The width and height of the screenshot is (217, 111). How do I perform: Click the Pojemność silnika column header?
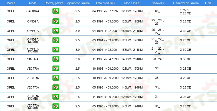pos(77,3)
